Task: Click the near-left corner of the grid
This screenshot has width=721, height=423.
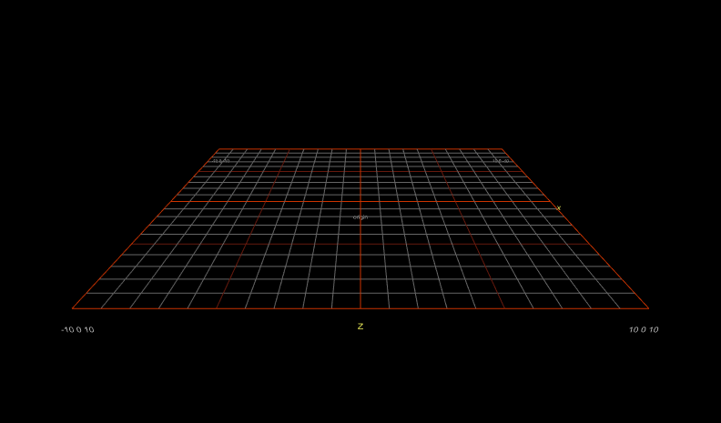Action: tap(73, 308)
